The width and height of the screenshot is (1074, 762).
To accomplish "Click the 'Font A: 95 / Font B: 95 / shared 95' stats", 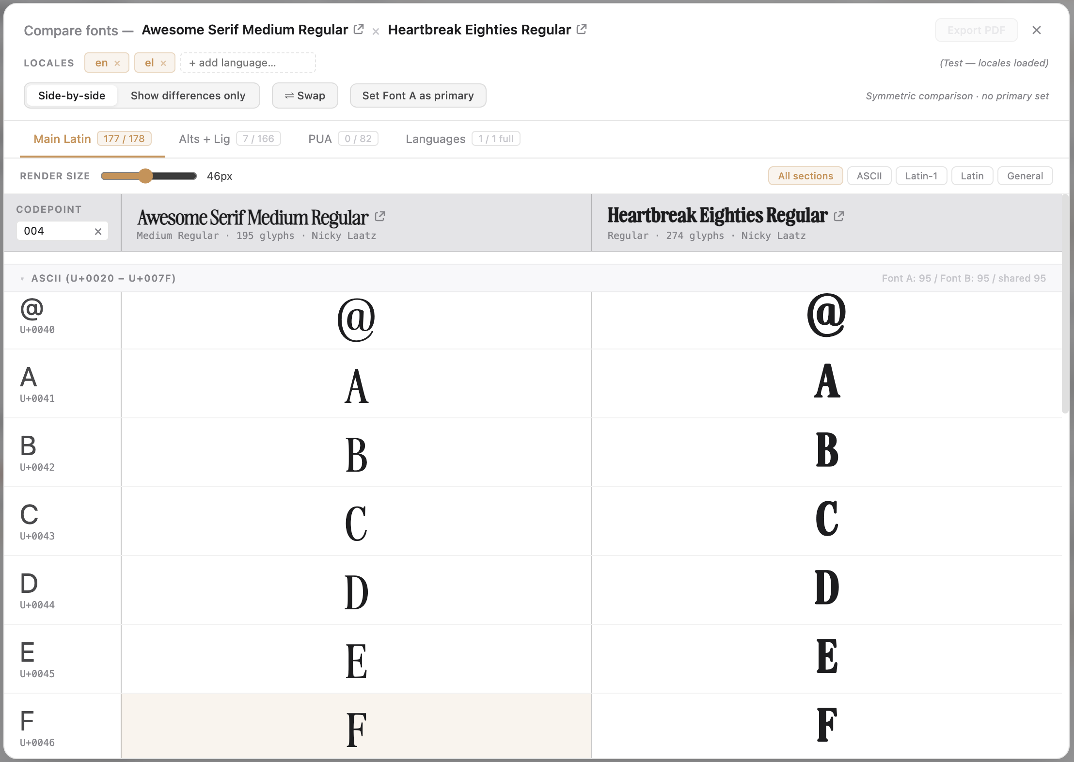I will coord(963,279).
